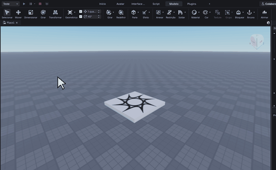Expand the Girar pivot dropdown arrow
Screen dimensions: 276x170
pyautogui.click(x=113, y=12)
